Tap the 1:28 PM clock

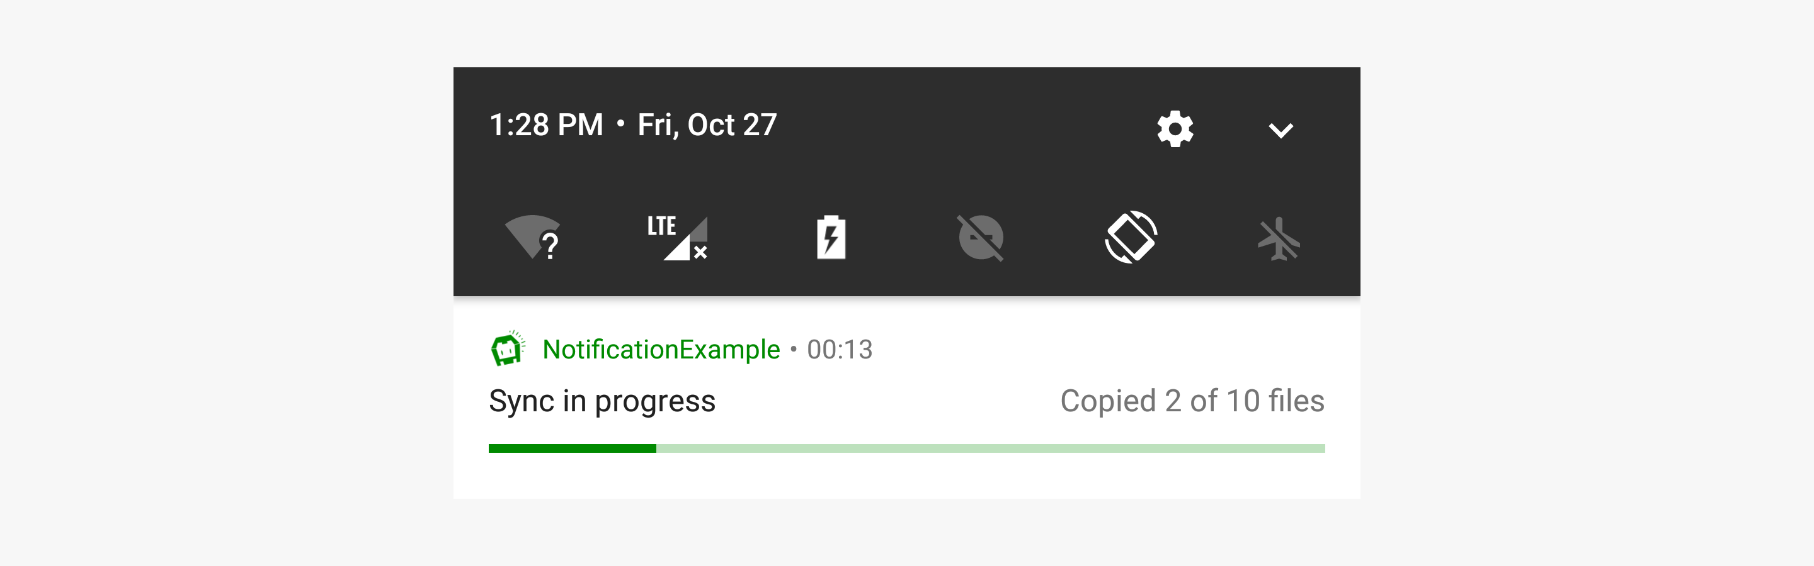(x=547, y=125)
